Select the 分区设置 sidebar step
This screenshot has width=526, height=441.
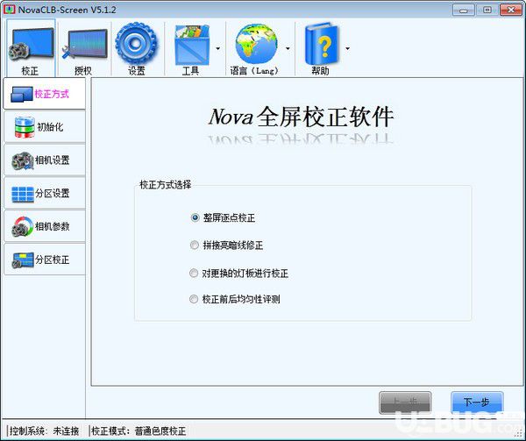[x=45, y=194]
